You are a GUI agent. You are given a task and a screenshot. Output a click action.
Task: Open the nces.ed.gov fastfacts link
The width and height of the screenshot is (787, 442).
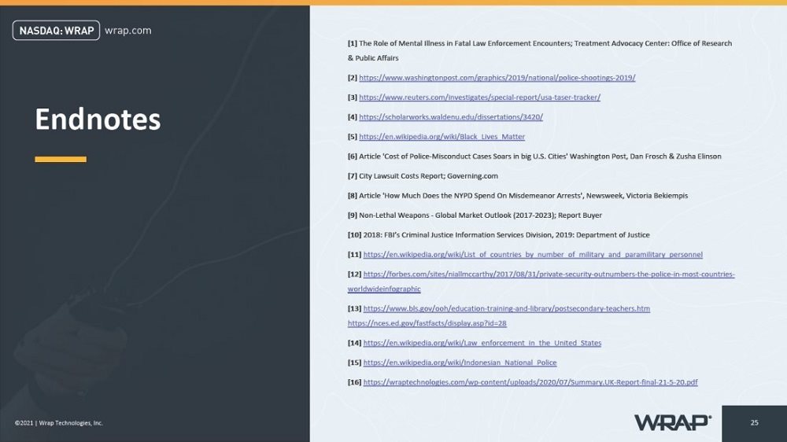427,323
